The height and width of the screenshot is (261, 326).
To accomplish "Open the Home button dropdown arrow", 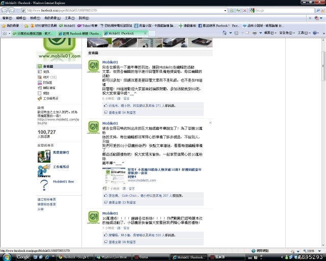I will (230, 33).
